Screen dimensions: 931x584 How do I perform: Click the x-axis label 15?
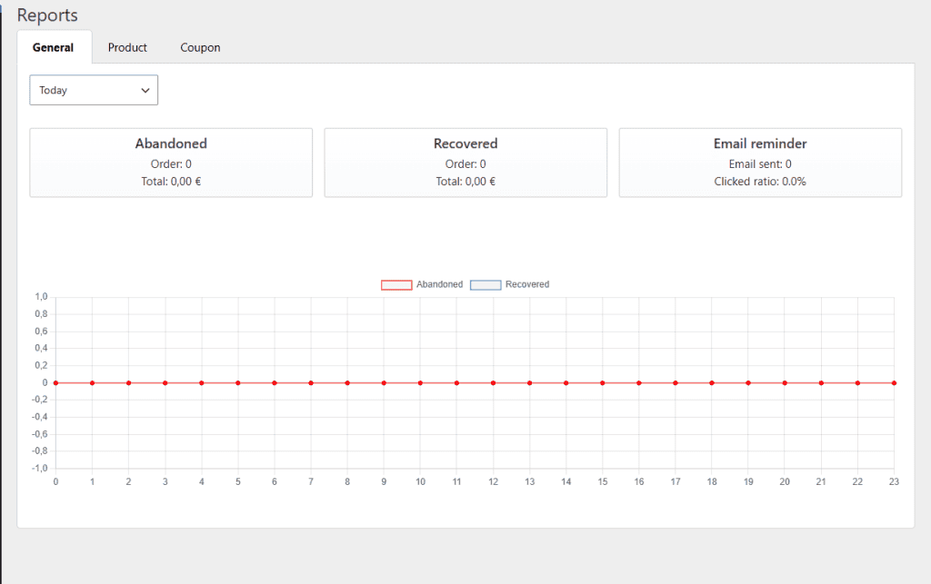tap(603, 482)
